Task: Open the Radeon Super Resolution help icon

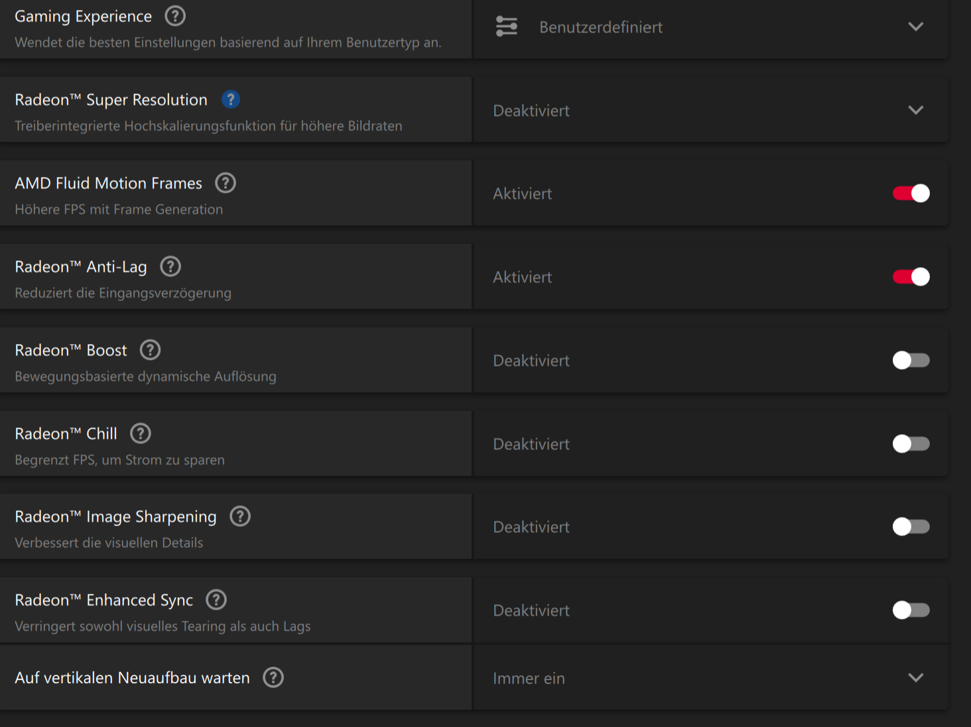Action: 230,99
